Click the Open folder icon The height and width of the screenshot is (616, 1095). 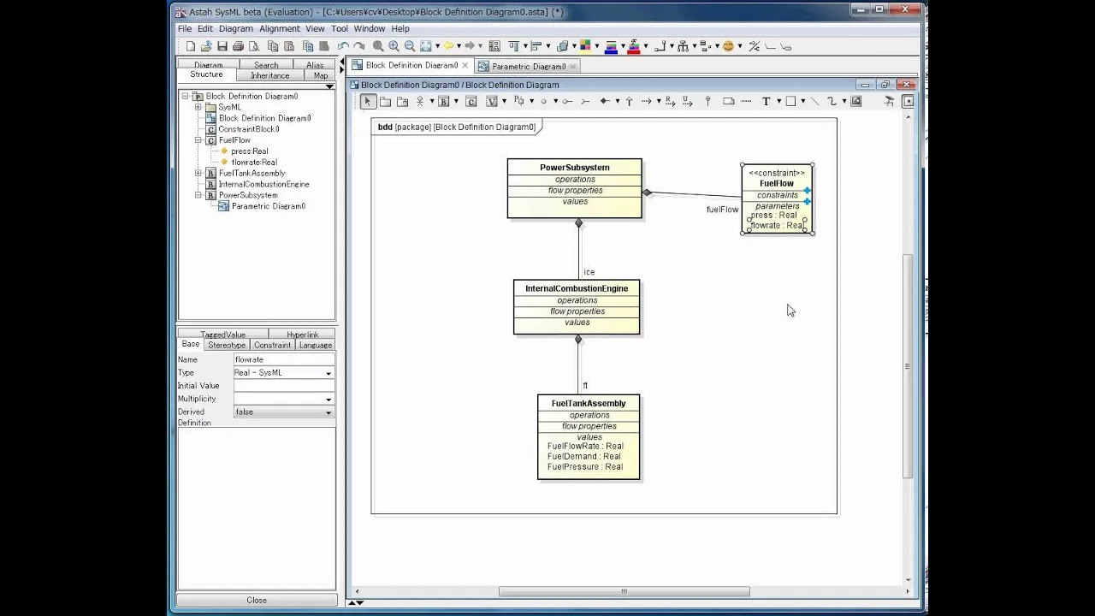pos(206,46)
